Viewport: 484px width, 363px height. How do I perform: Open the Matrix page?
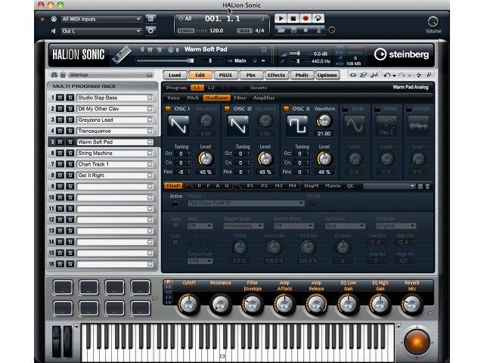pos(333,186)
